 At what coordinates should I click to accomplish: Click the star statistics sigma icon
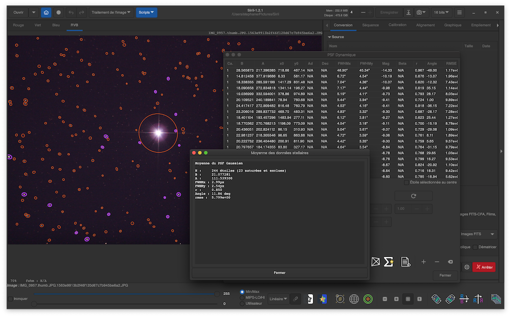(388, 261)
